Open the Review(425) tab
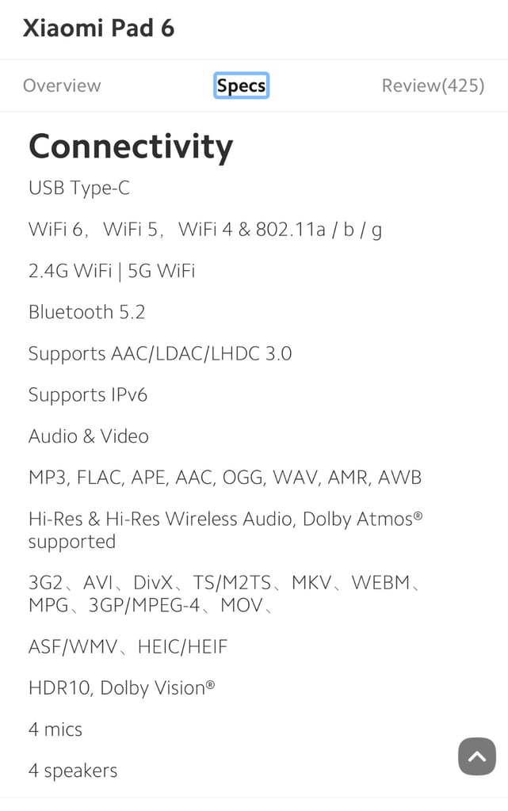This screenshot has width=508, height=811. click(x=433, y=86)
